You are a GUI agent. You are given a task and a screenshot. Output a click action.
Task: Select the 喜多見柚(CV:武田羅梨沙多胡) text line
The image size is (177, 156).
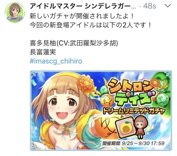74,43
